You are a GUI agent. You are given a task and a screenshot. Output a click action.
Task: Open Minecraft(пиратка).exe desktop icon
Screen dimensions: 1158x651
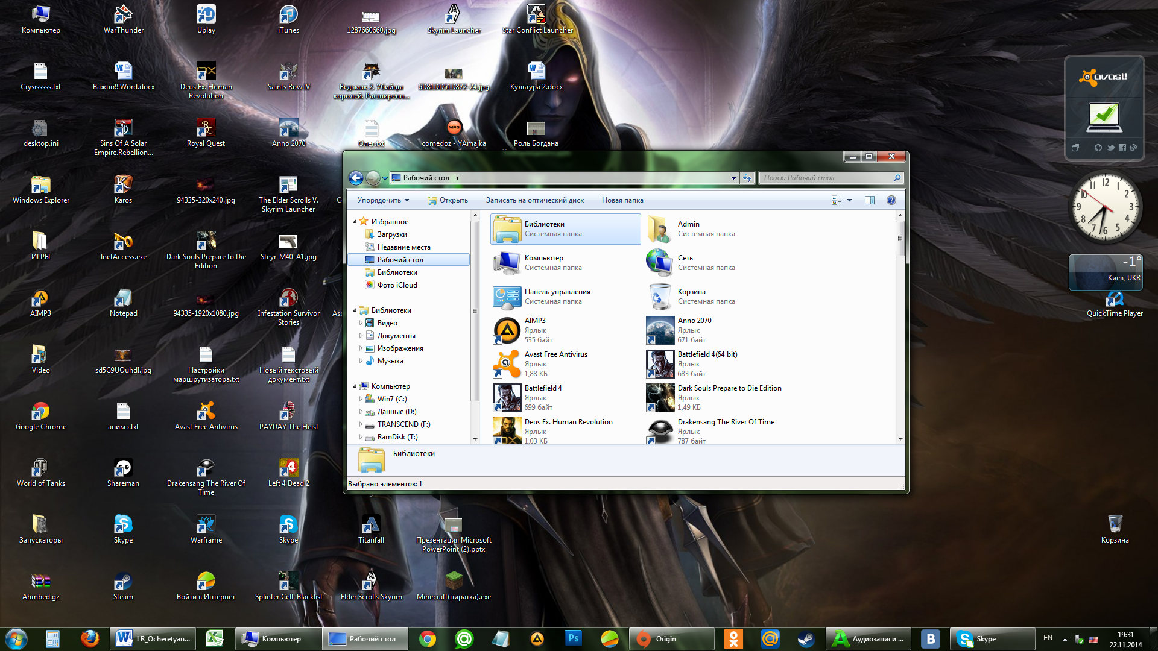pos(454,586)
